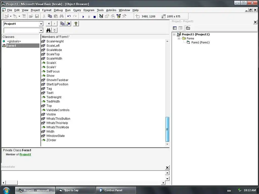Screen dimensions: 259x194
Task: Click the Object Browser Help question mark icon
Action: (x=76, y=23)
